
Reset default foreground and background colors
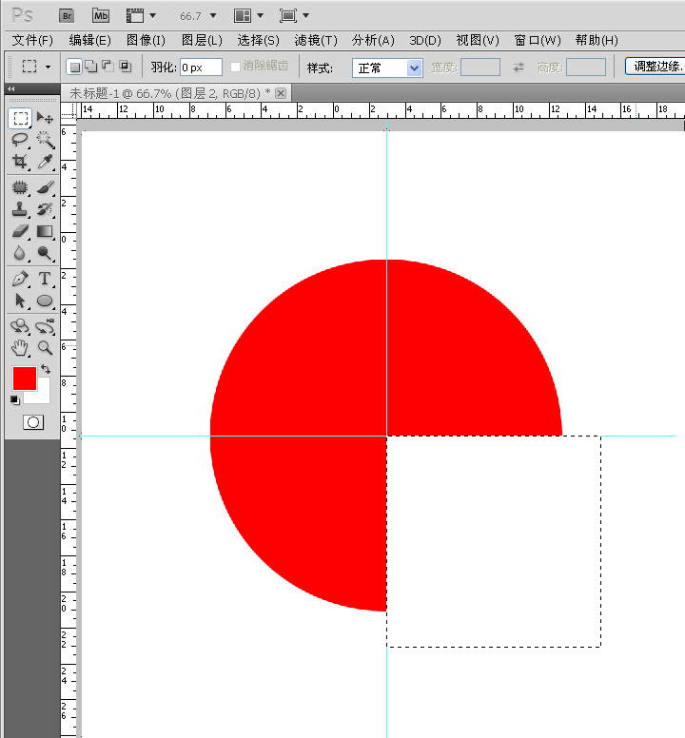point(15,400)
